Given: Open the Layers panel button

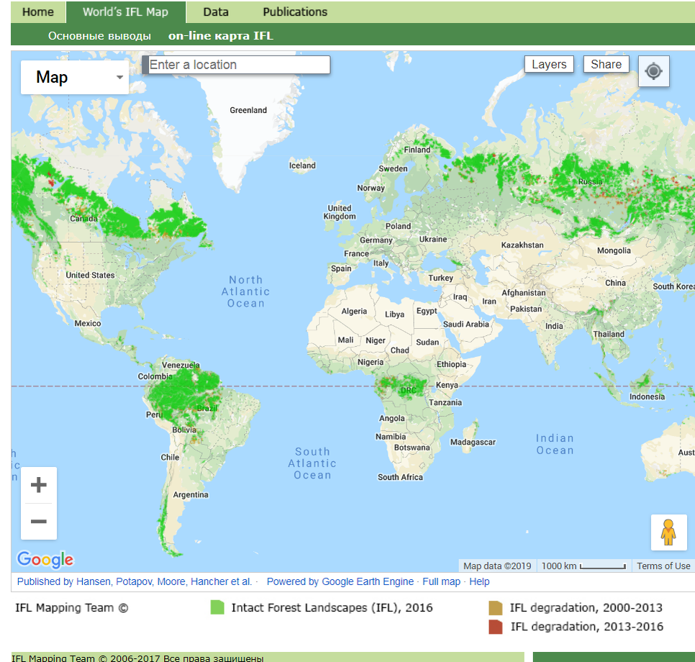Looking at the screenshot, I should [549, 64].
